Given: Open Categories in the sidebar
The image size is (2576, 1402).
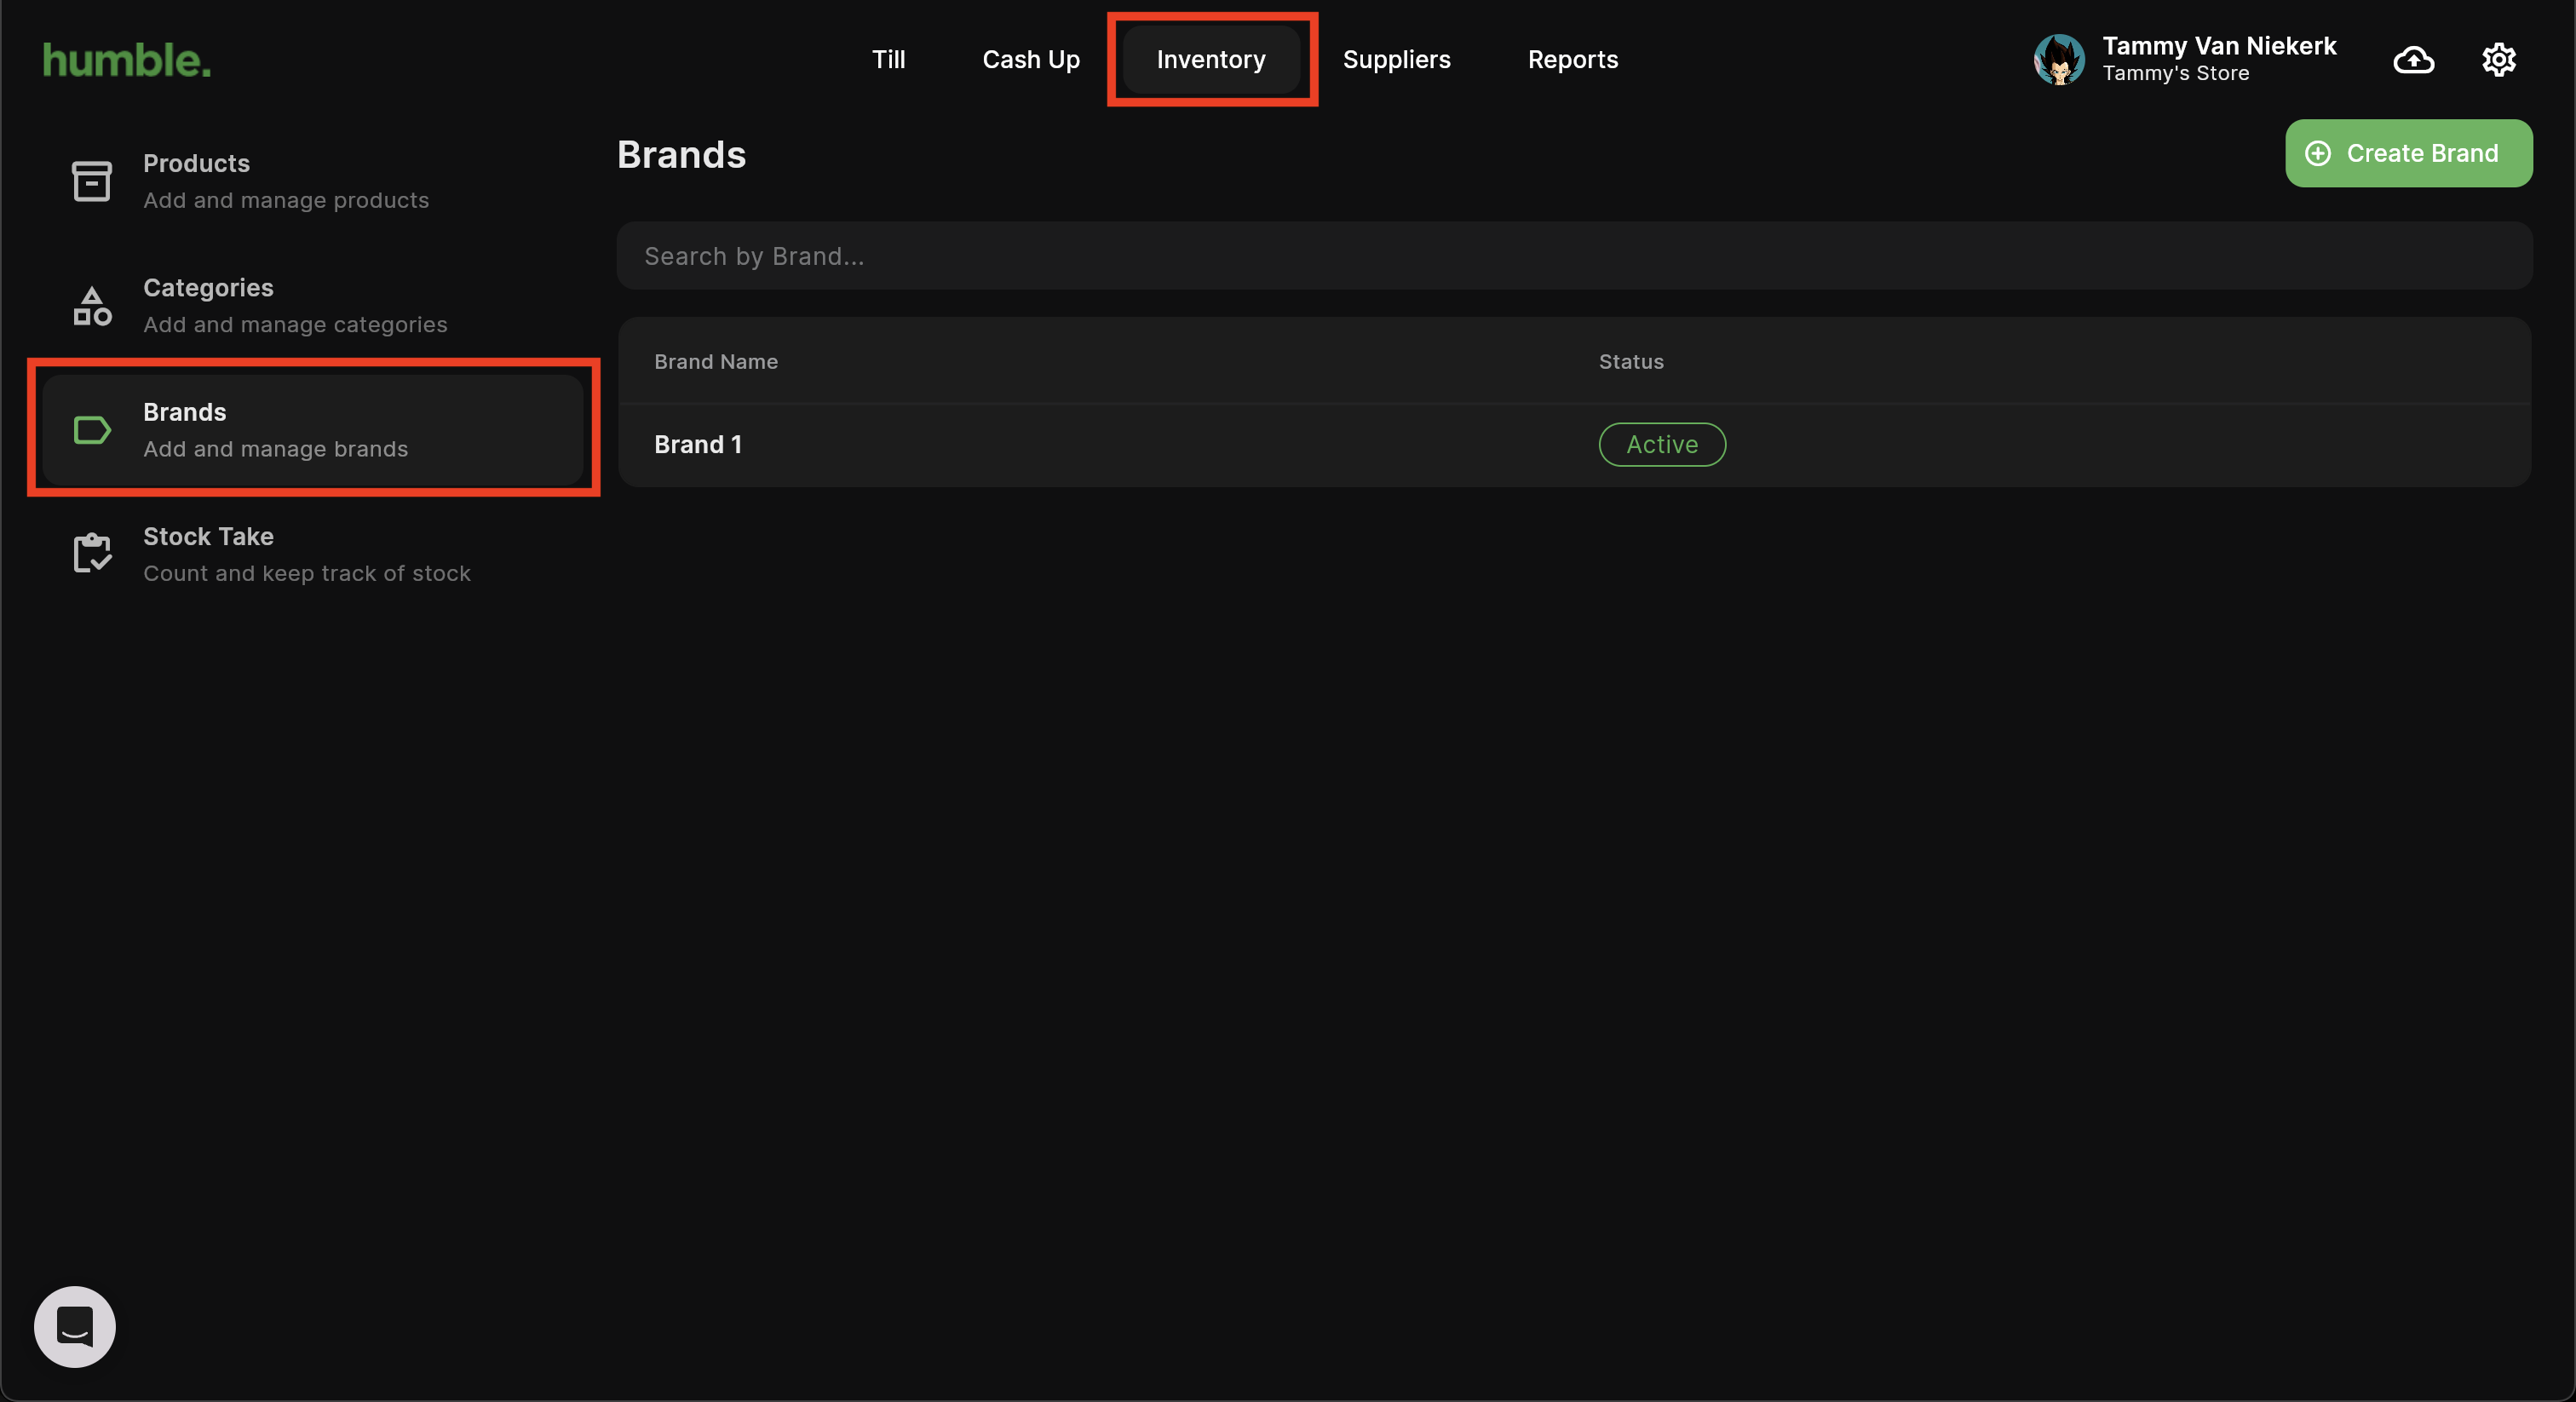Looking at the screenshot, I should pyautogui.click(x=312, y=306).
